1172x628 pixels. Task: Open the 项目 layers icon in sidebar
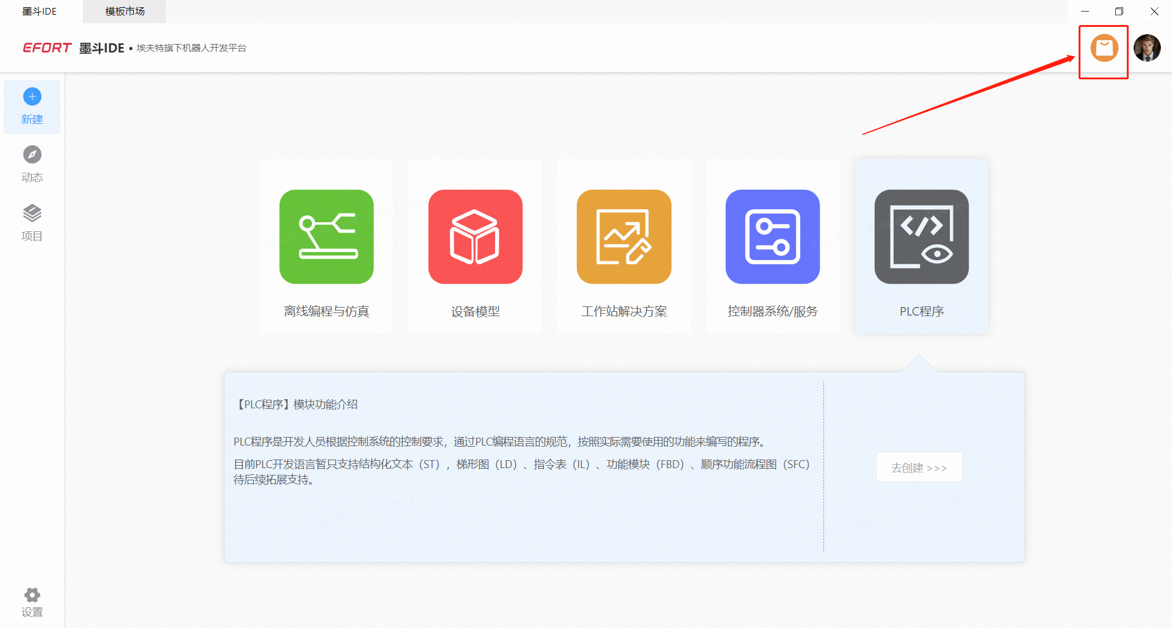pyautogui.click(x=32, y=213)
